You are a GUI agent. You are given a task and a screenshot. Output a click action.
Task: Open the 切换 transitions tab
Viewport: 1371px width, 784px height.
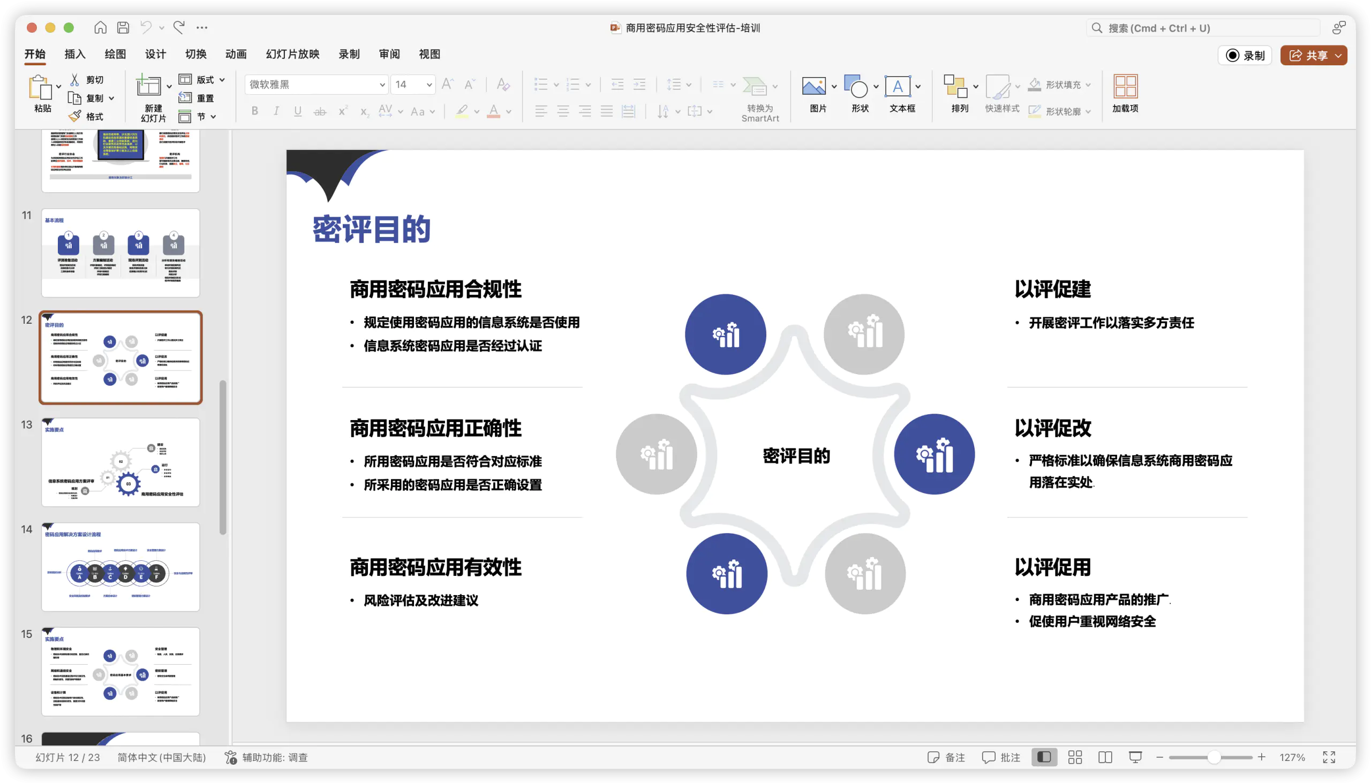click(195, 54)
